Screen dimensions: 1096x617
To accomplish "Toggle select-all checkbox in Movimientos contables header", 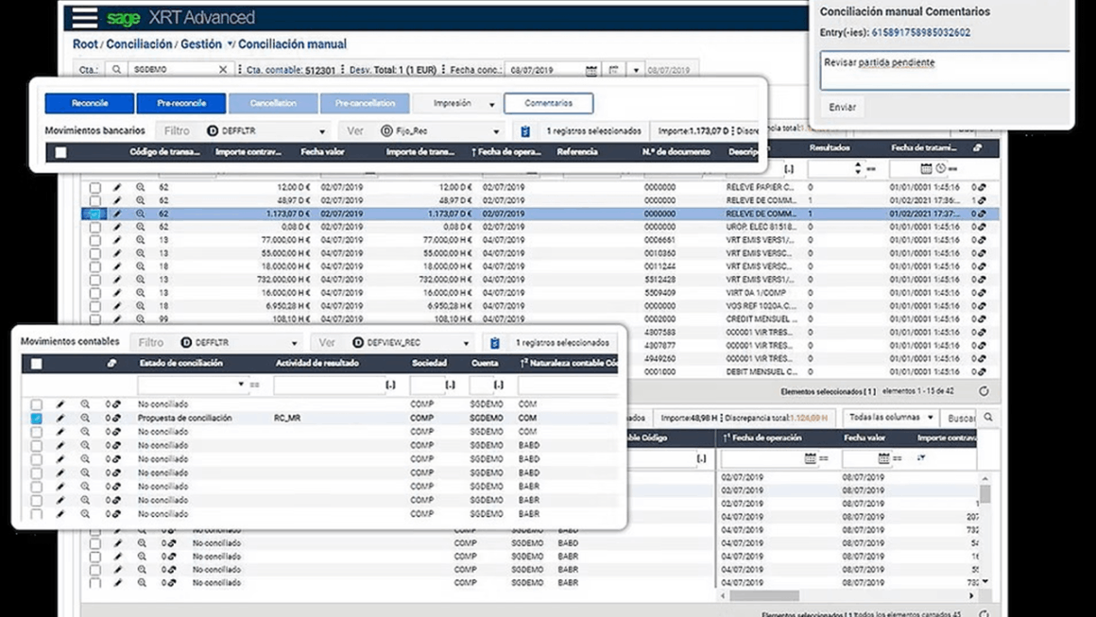I will [x=36, y=364].
